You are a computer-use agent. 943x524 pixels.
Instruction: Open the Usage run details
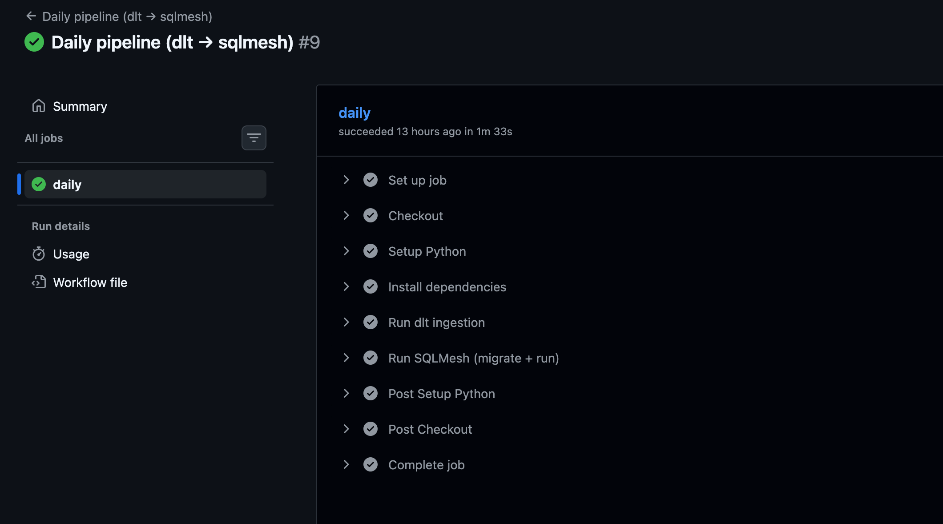pyautogui.click(x=71, y=254)
